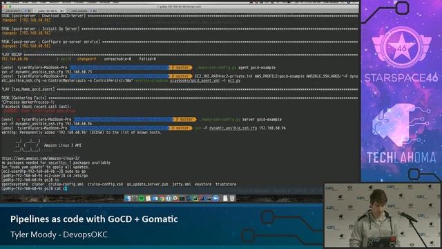Image resolution: width=442 pixels, height=249 pixels.
Task: Click underlined 'dynamic_ansible_ssh.cfg' in ssh command
Action: tap(233, 128)
